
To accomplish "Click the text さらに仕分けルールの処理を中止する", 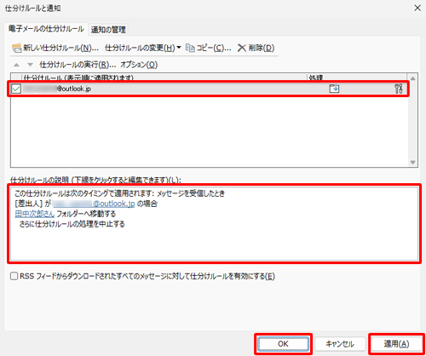I will click(72, 224).
